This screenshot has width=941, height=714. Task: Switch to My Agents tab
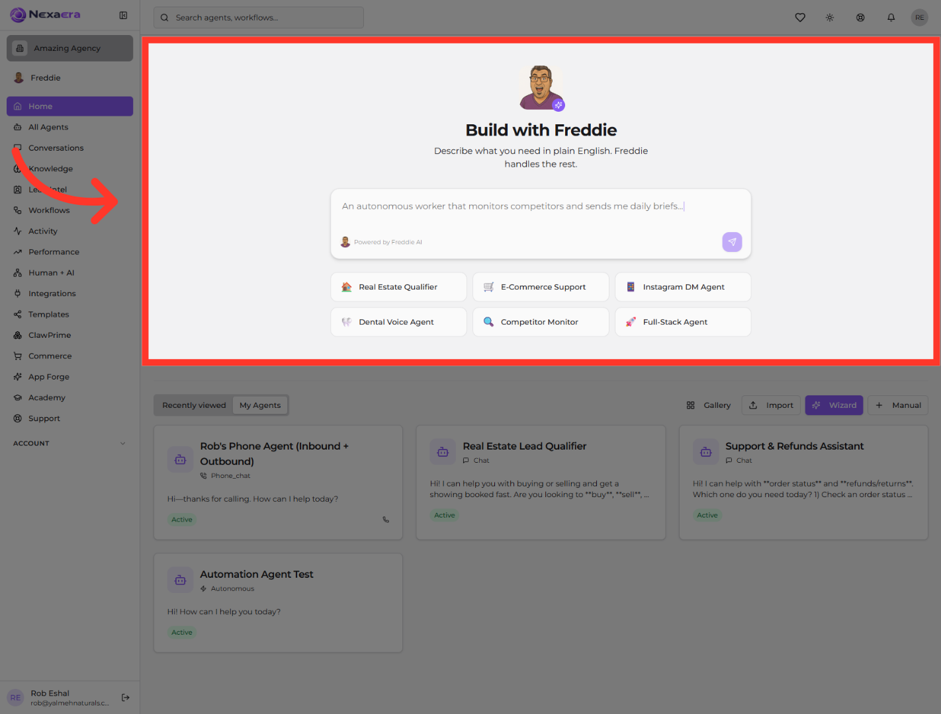[260, 405]
